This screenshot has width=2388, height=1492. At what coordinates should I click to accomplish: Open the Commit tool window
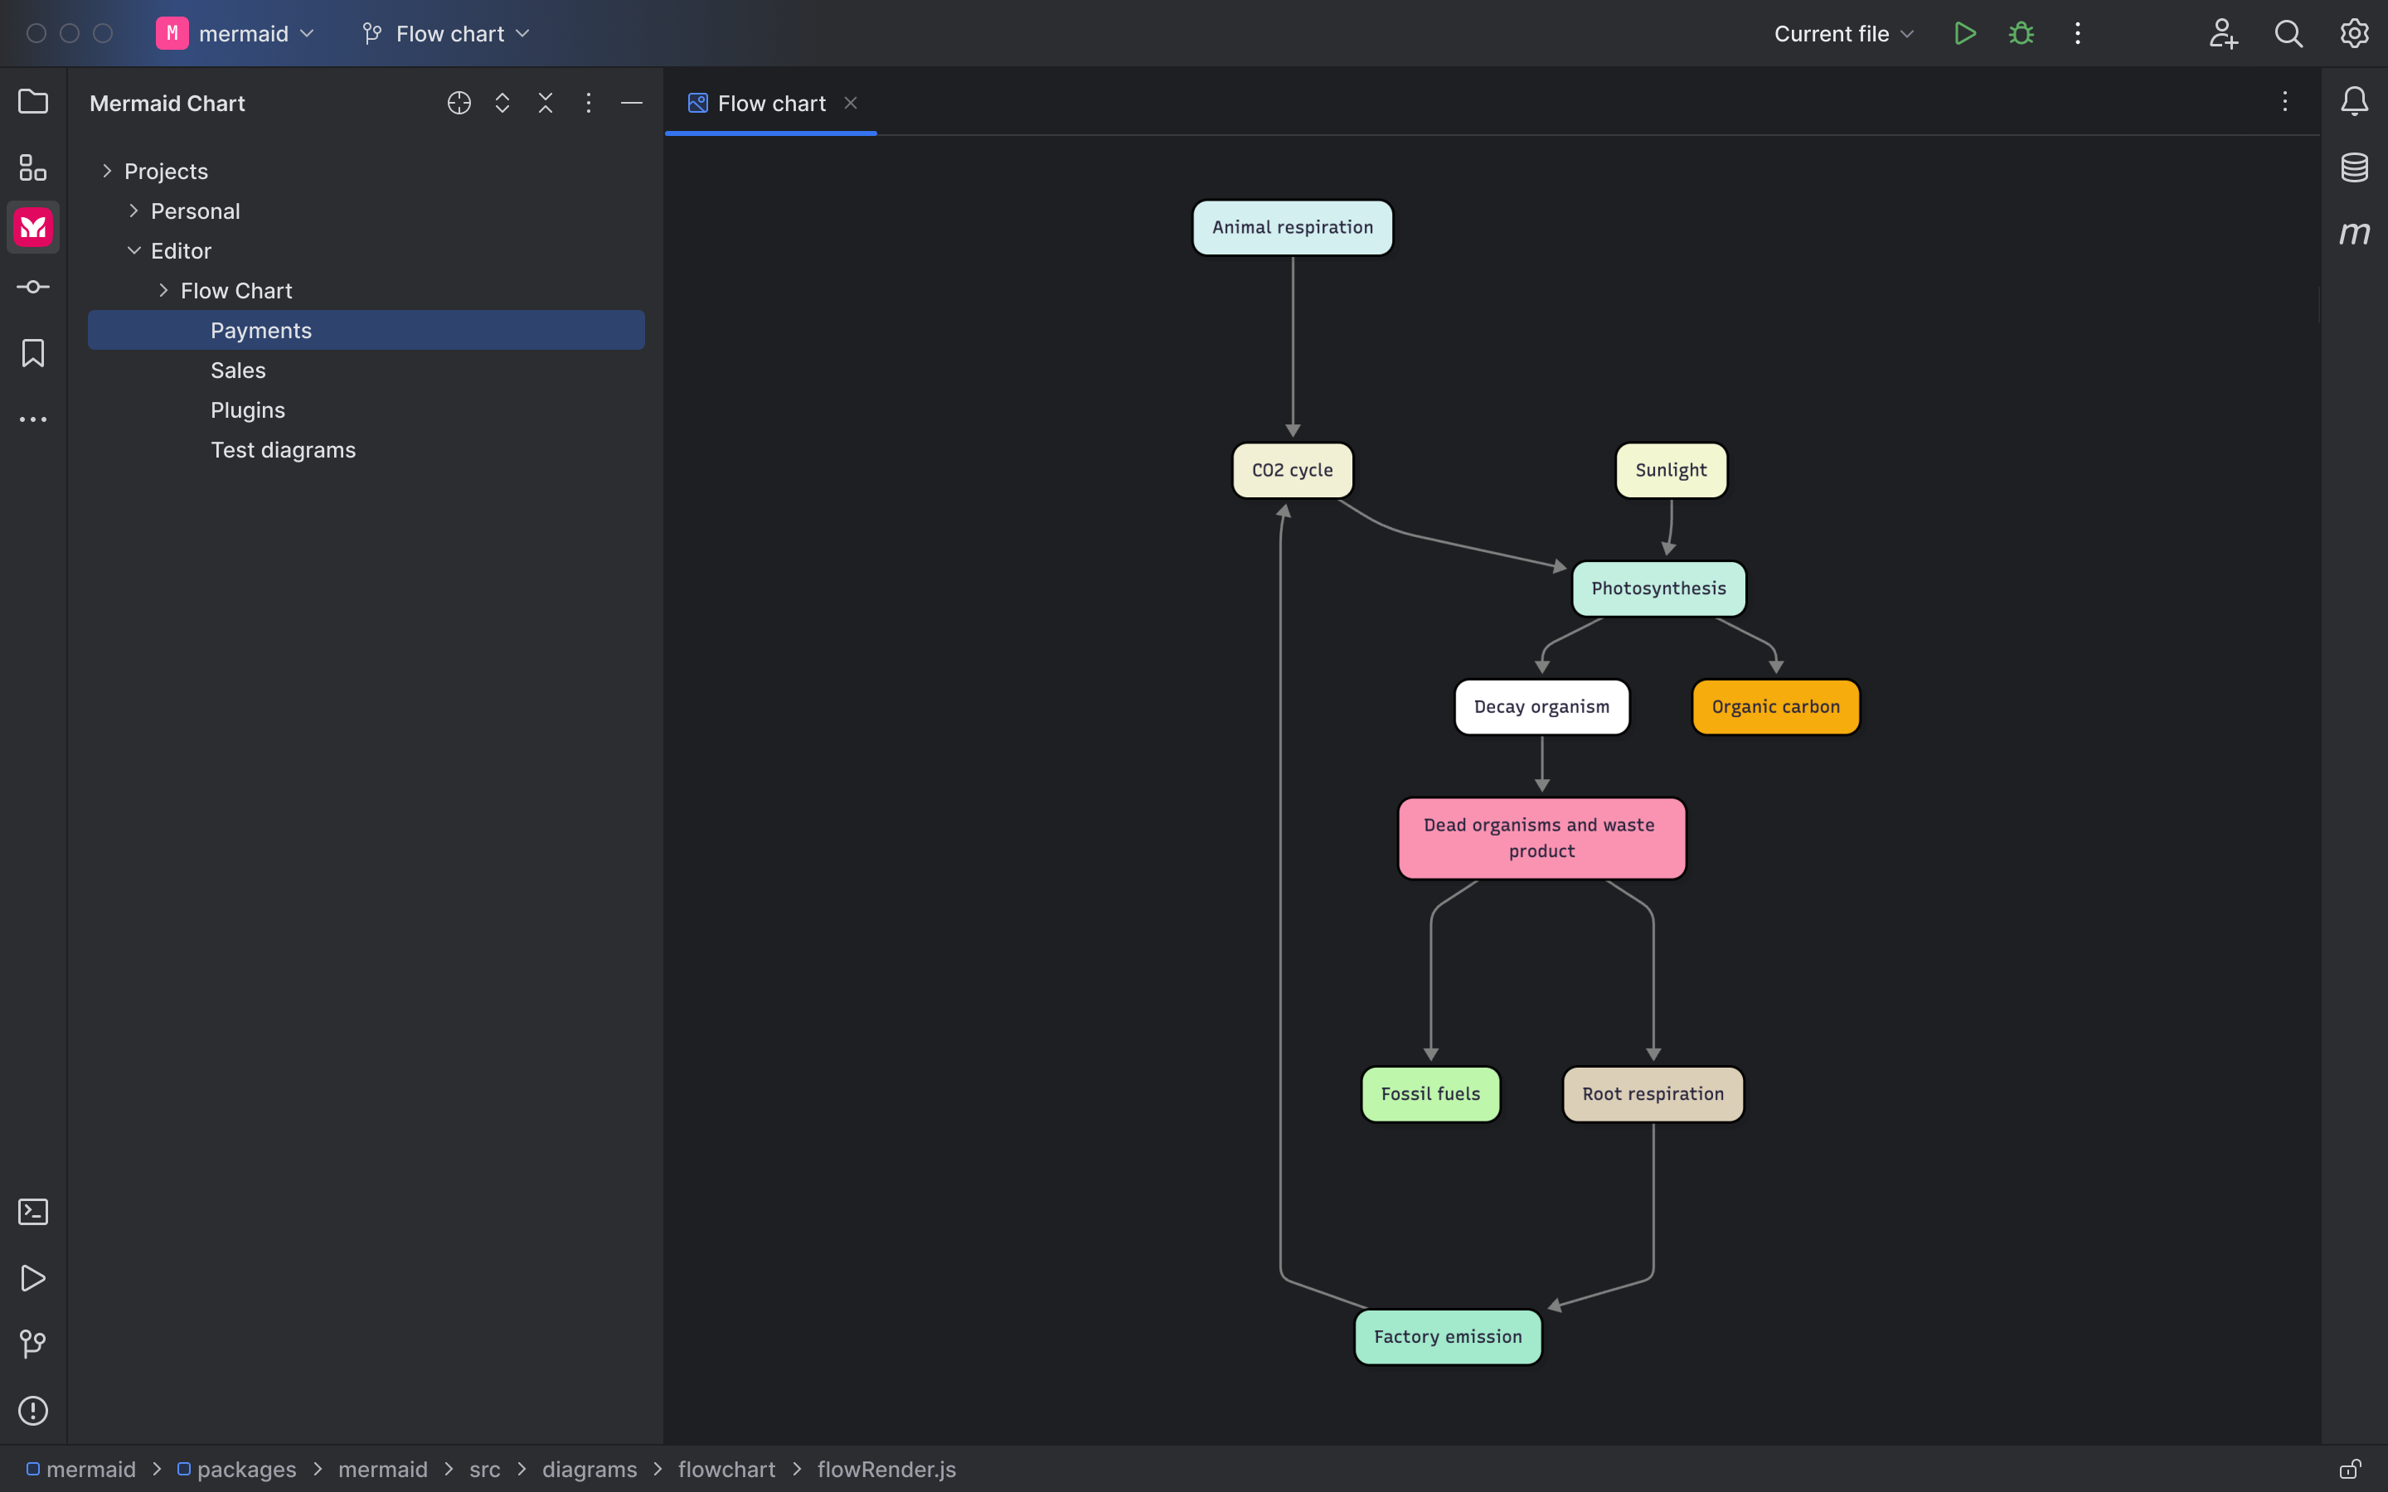tap(32, 287)
